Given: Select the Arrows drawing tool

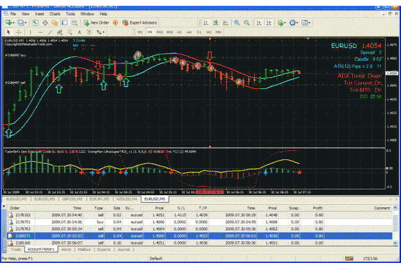Looking at the screenshot, I should tap(99, 32).
